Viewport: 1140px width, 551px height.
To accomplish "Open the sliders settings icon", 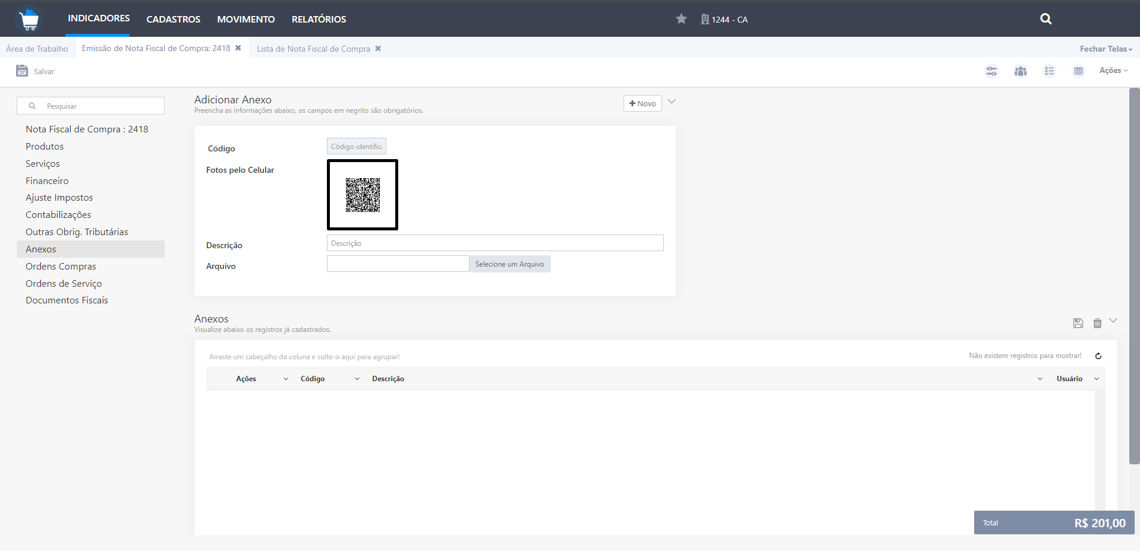I will coord(991,71).
